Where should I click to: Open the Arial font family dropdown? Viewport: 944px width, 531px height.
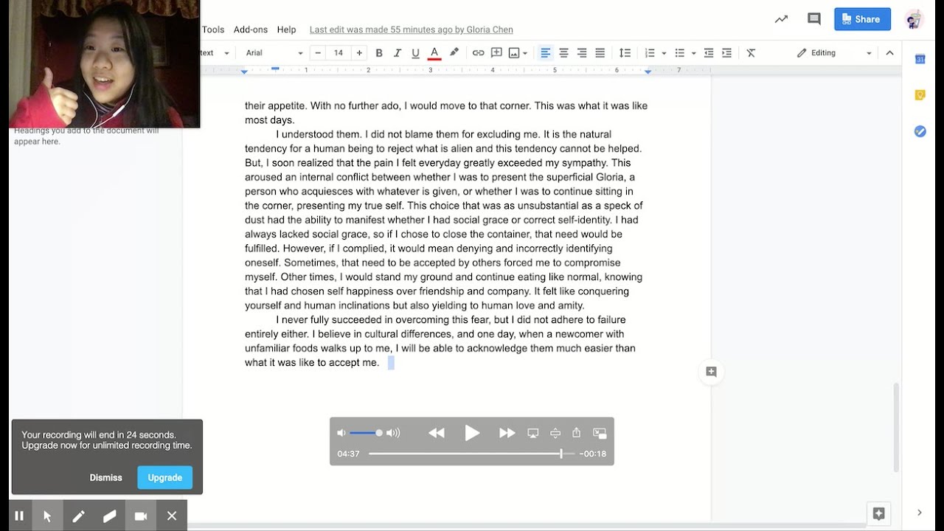click(x=274, y=53)
